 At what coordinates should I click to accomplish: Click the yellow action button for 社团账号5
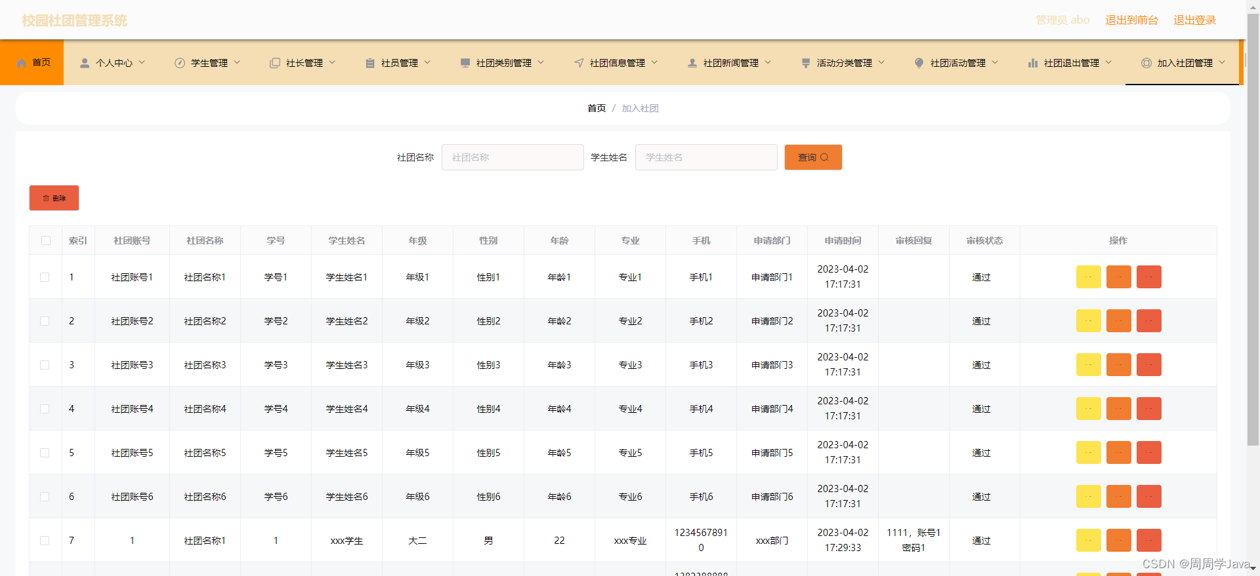1088,453
